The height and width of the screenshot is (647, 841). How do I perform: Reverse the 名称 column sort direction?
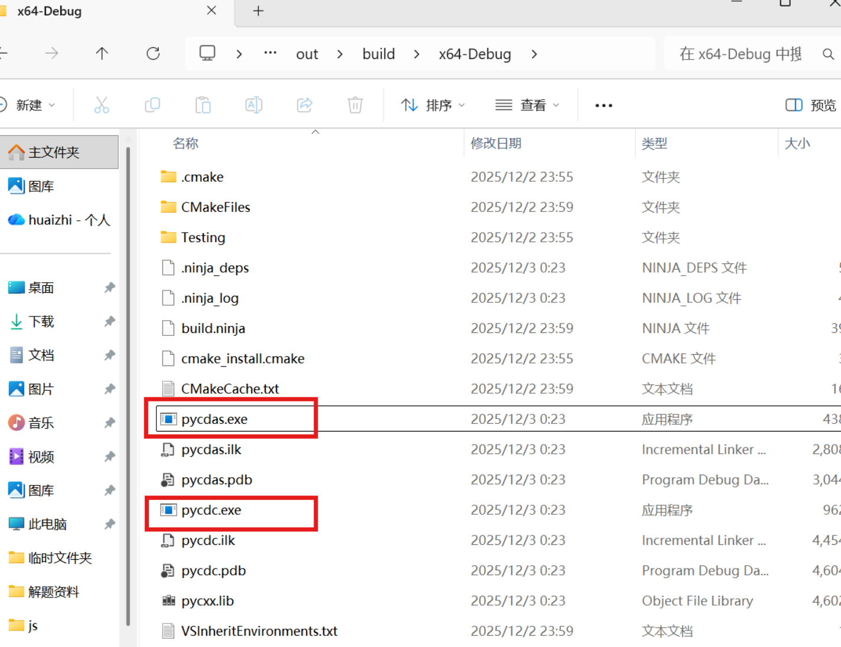(185, 142)
